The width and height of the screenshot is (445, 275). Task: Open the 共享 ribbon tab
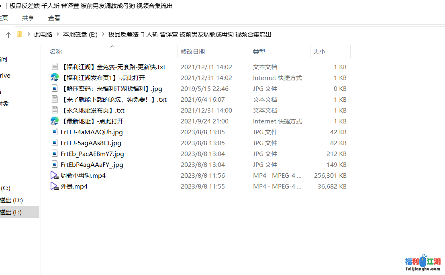tap(28, 18)
